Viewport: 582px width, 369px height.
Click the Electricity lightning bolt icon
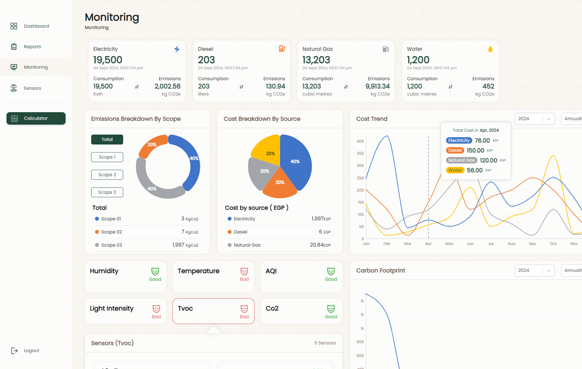(x=177, y=49)
